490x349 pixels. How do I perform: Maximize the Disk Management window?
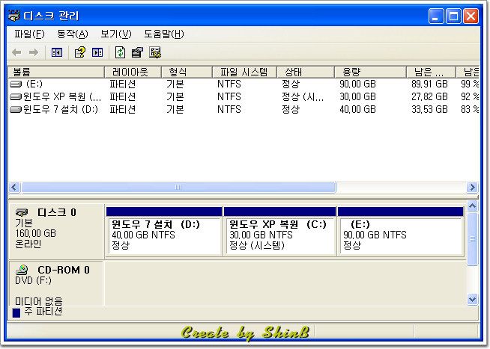pyautogui.click(x=453, y=16)
